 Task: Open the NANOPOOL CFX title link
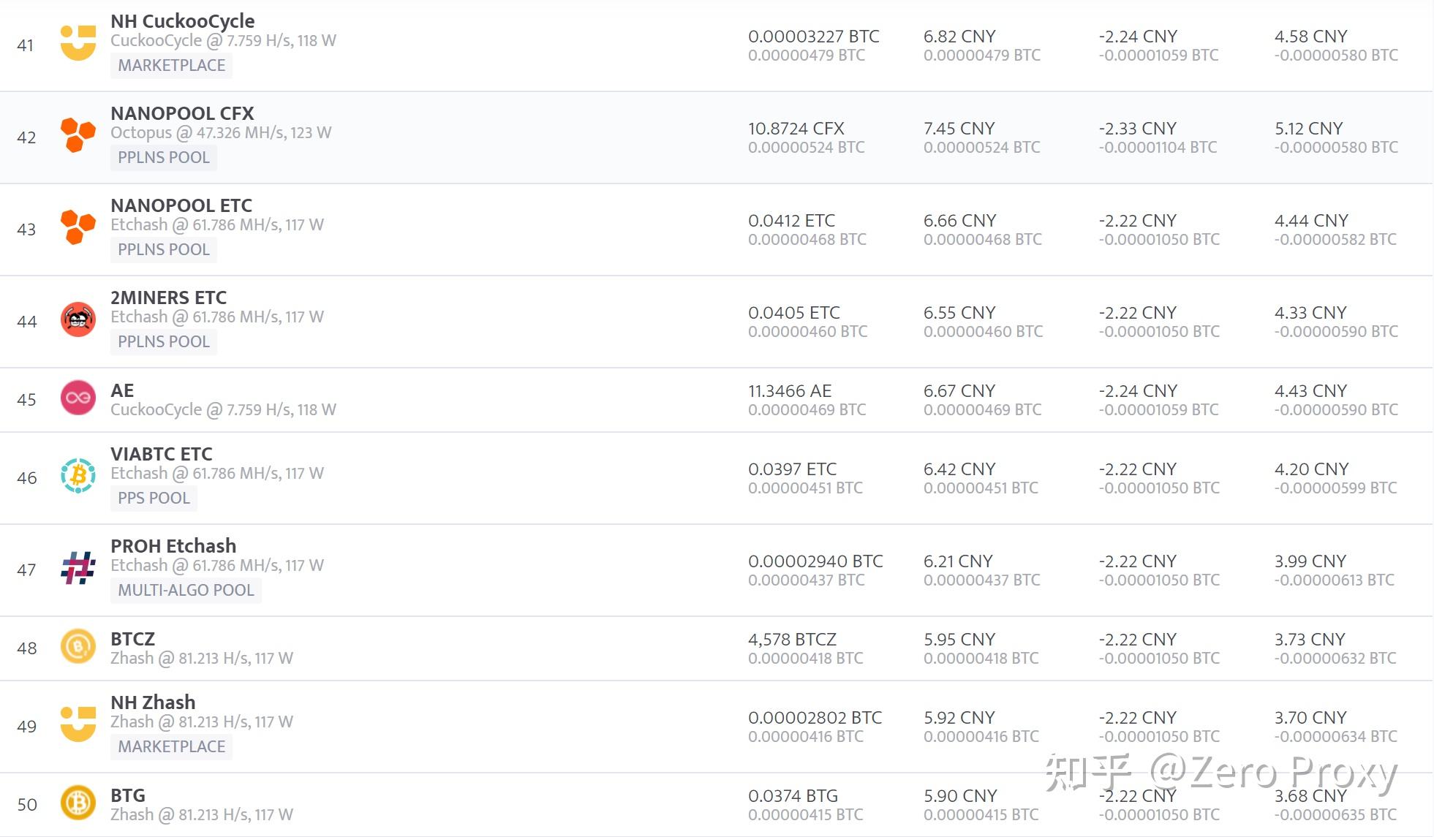[182, 113]
